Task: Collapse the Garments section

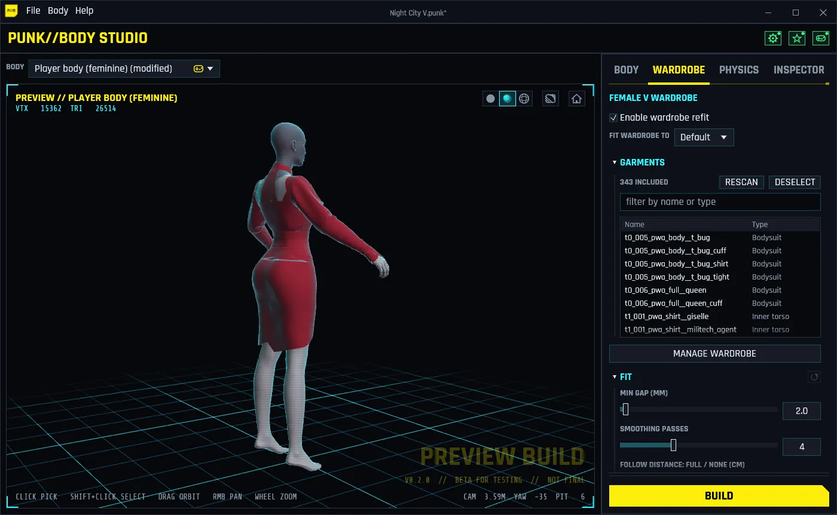Action: point(615,163)
